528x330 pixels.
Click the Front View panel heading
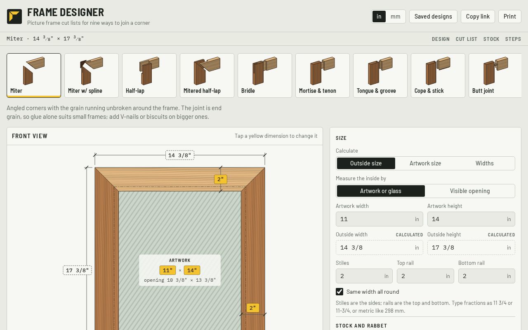point(30,136)
